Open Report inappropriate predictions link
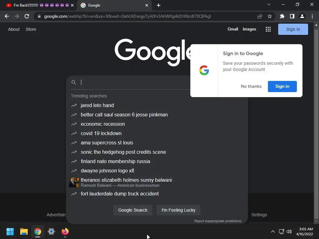Image resolution: width=319 pixels, height=239 pixels. tap(218, 221)
